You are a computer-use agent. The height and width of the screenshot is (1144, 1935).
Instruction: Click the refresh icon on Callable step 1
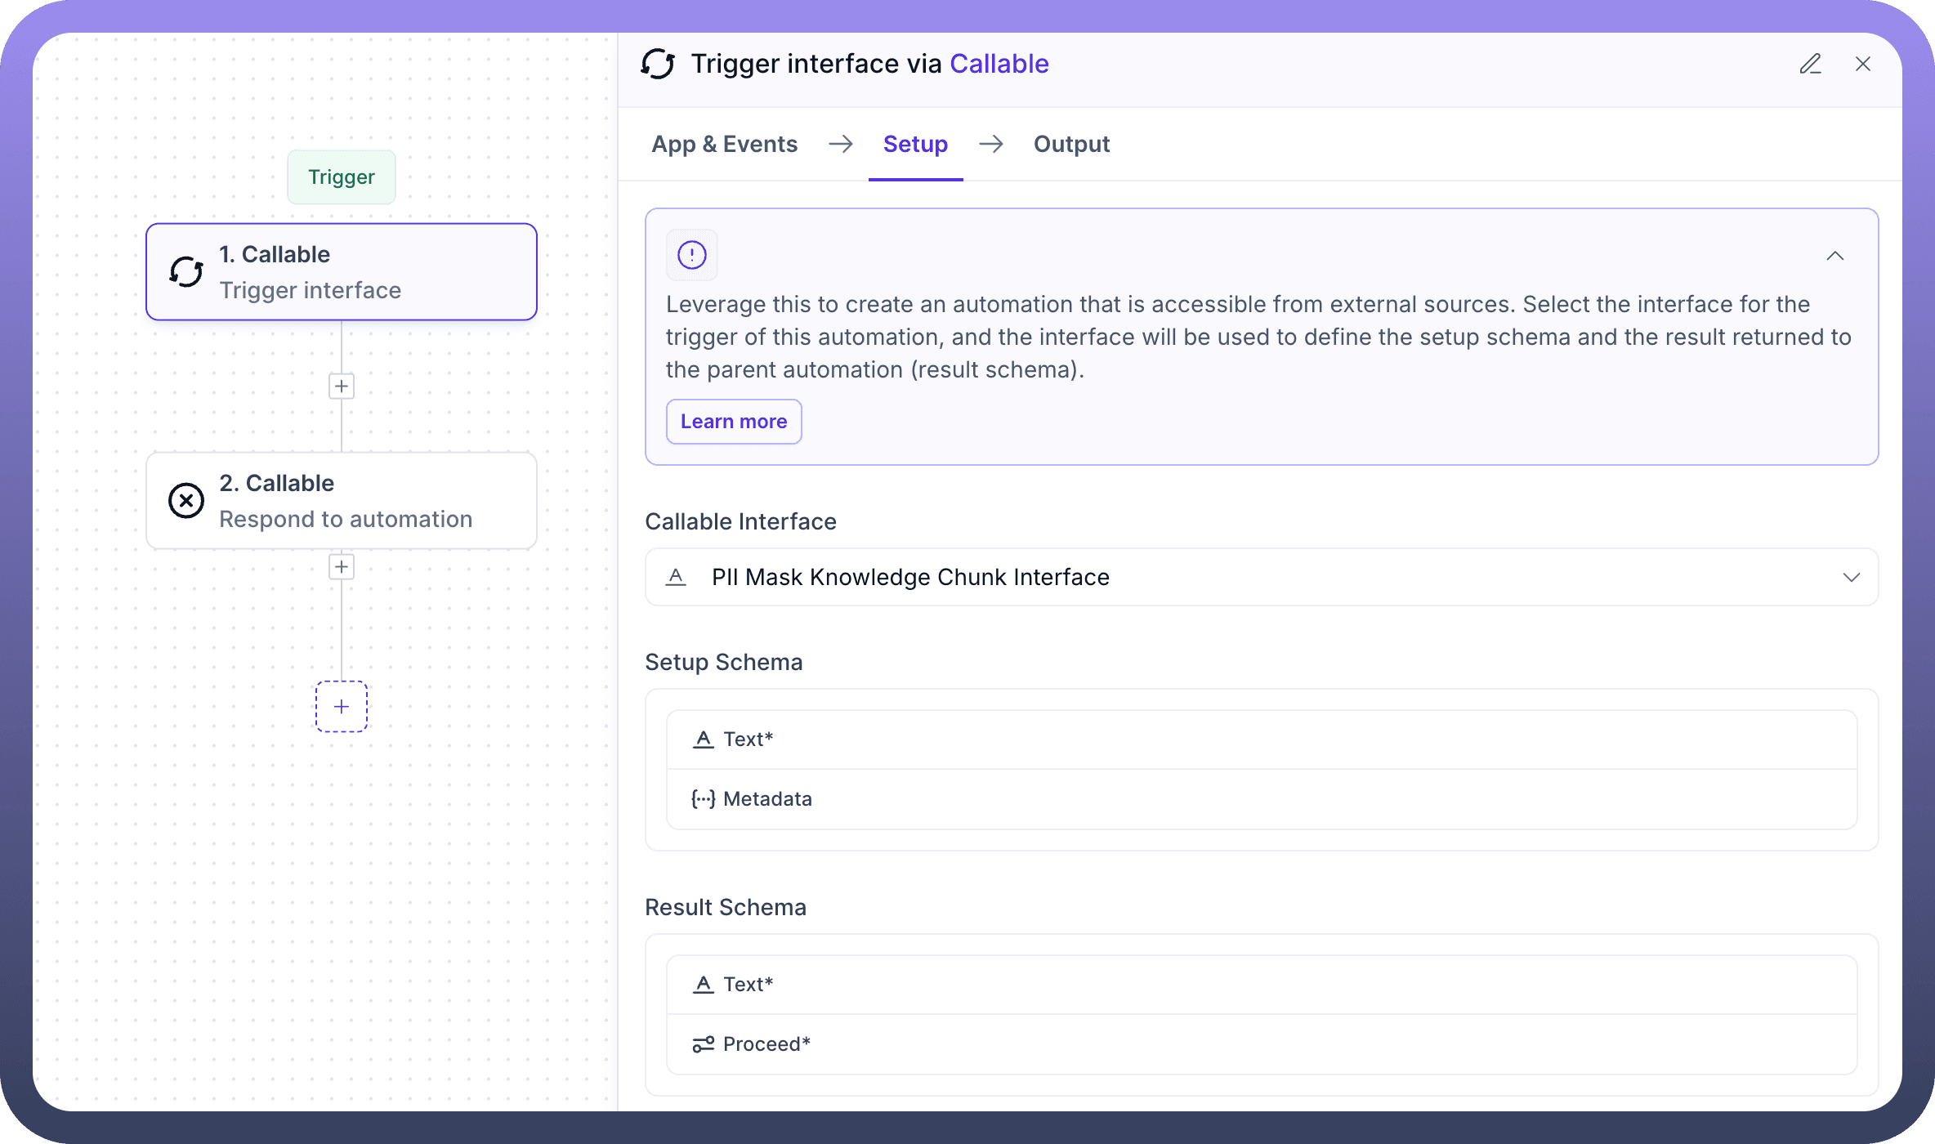click(186, 272)
